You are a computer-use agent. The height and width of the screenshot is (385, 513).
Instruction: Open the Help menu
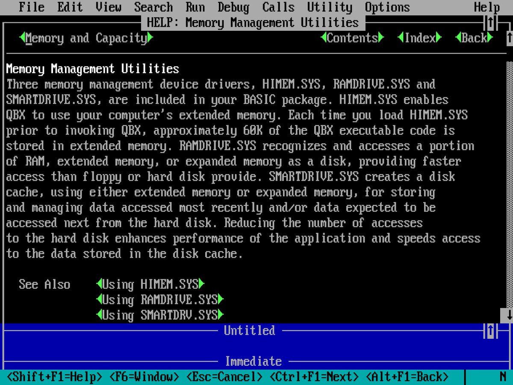pos(487,7)
